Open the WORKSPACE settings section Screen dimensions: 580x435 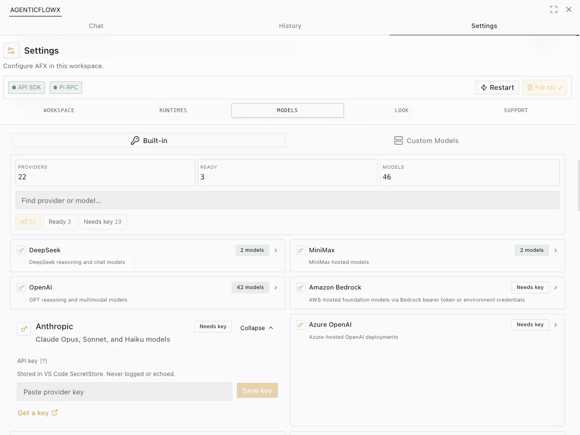(59, 111)
